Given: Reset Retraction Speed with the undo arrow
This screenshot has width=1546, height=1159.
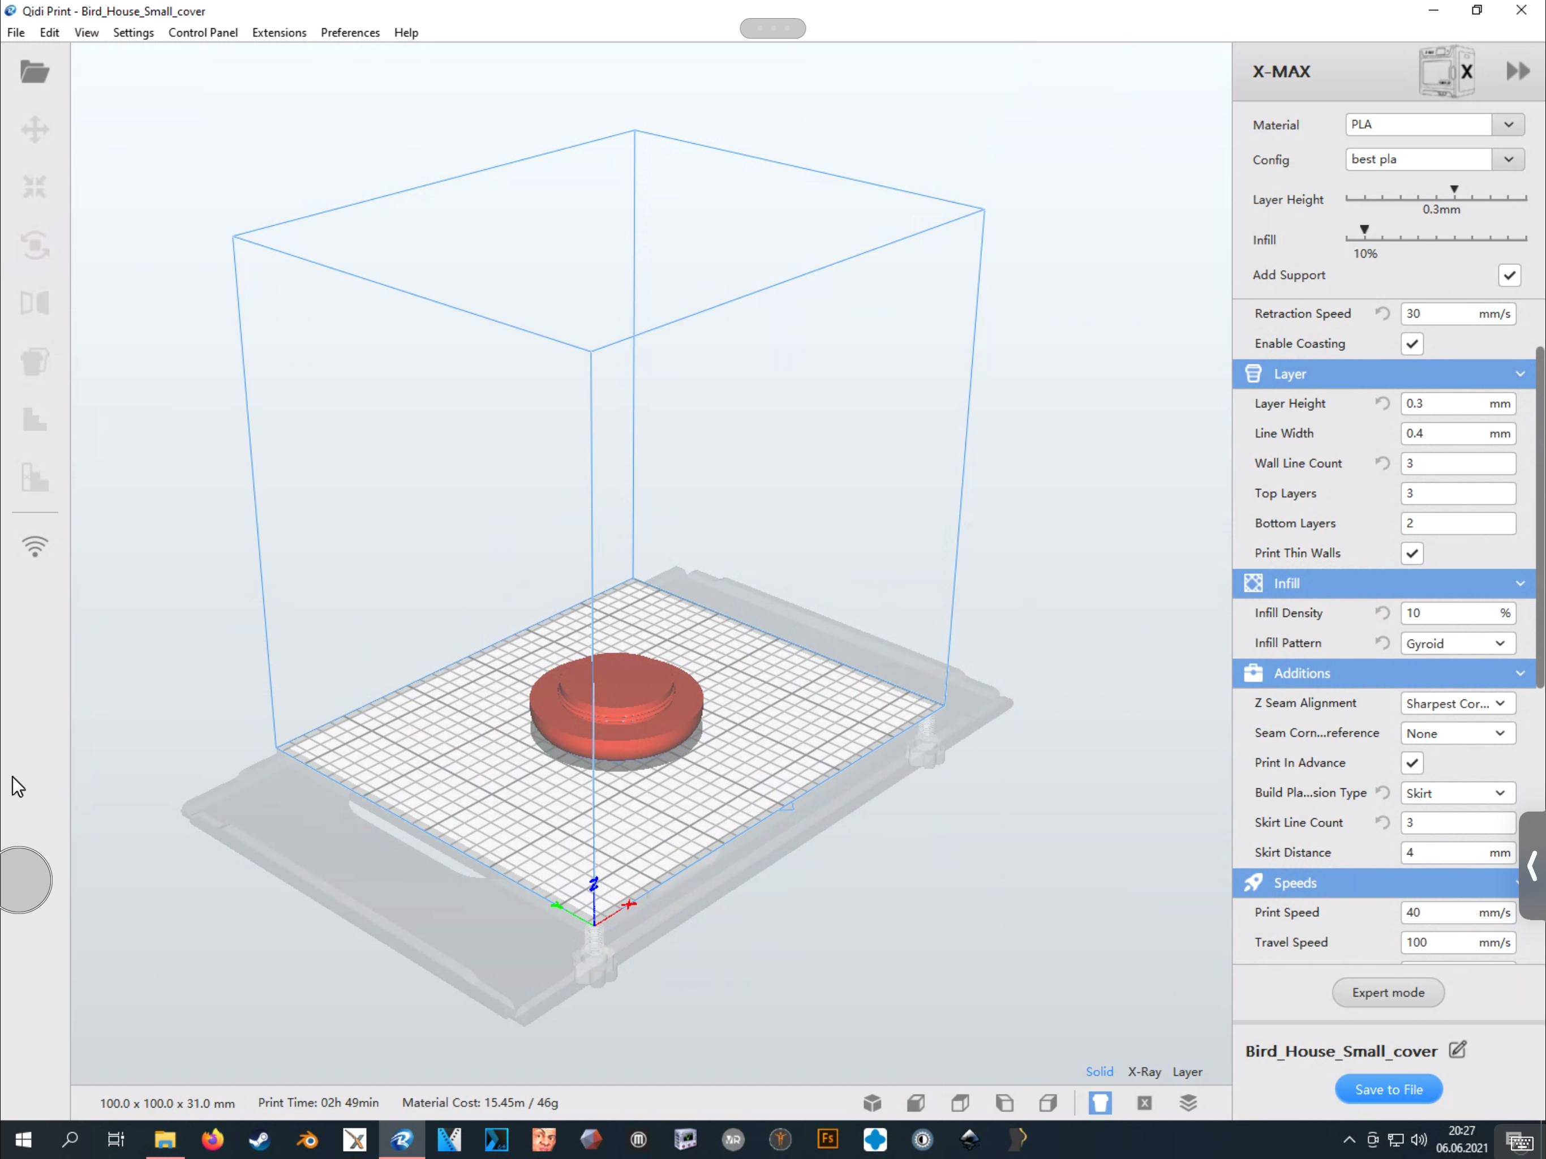Looking at the screenshot, I should tap(1382, 313).
